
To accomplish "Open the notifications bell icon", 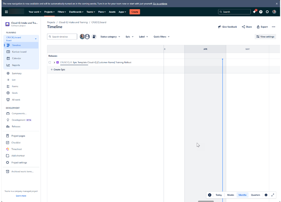I will [254, 12].
